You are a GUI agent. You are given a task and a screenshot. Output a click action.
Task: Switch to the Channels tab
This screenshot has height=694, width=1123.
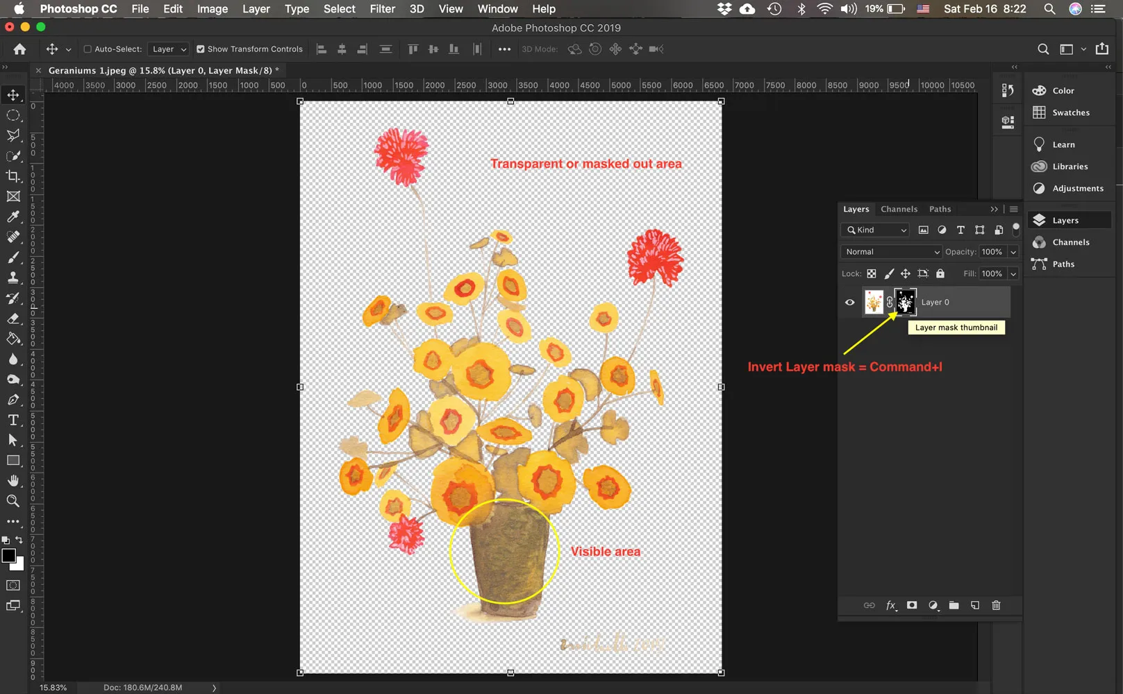pos(899,209)
